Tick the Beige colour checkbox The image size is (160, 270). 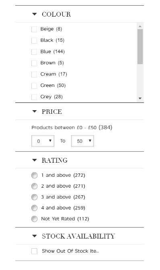(34, 29)
